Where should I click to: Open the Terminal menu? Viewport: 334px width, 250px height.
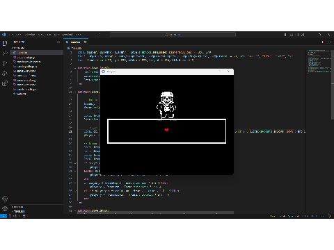click(x=67, y=35)
